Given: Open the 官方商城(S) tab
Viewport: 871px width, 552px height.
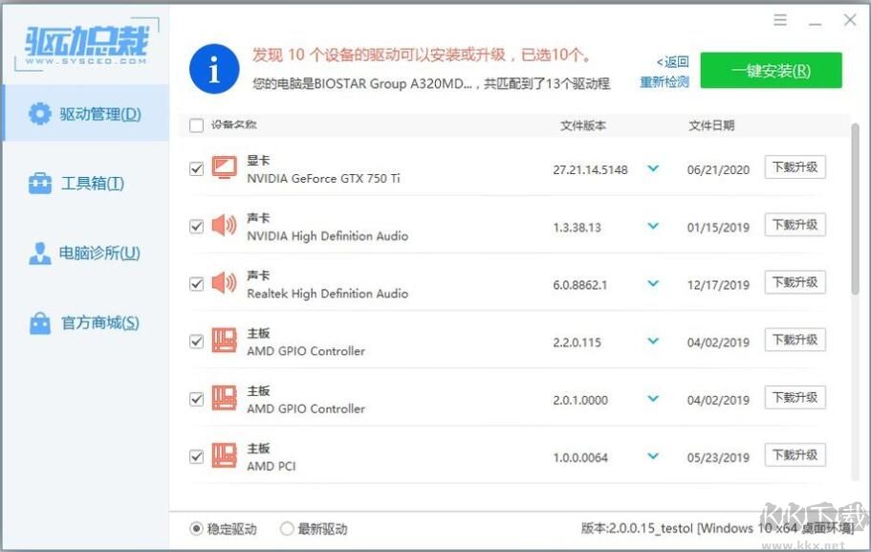Looking at the screenshot, I should (x=86, y=323).
